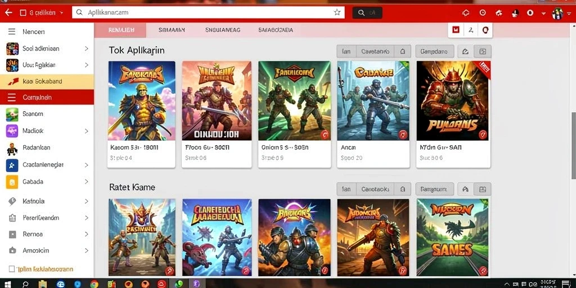Click the bell icon beside Cavetanks
Image resolution: width=576 pixels, height=288 pixels.
click(403, 51)
